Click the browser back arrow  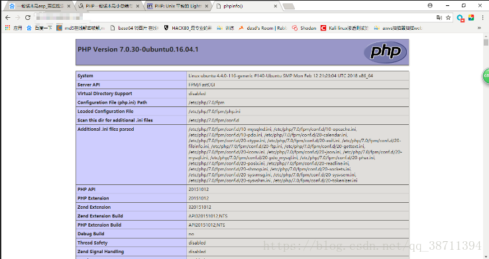[8, 18]
